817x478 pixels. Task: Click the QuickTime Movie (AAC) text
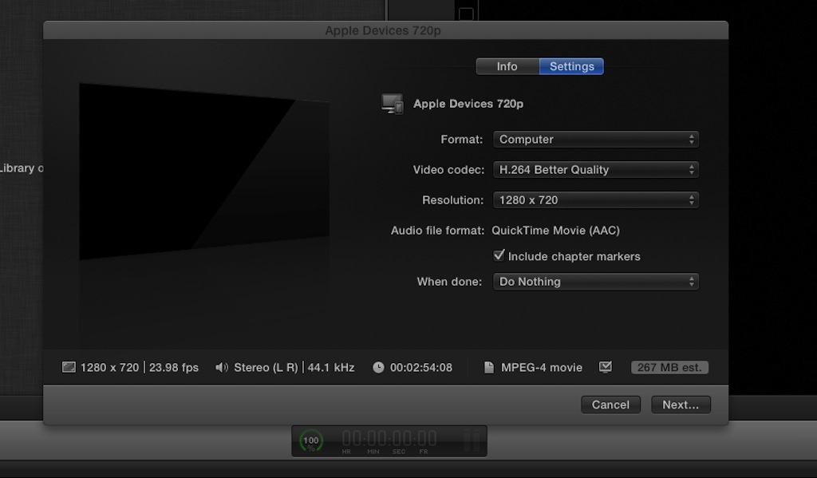click(x=556, y=231)
